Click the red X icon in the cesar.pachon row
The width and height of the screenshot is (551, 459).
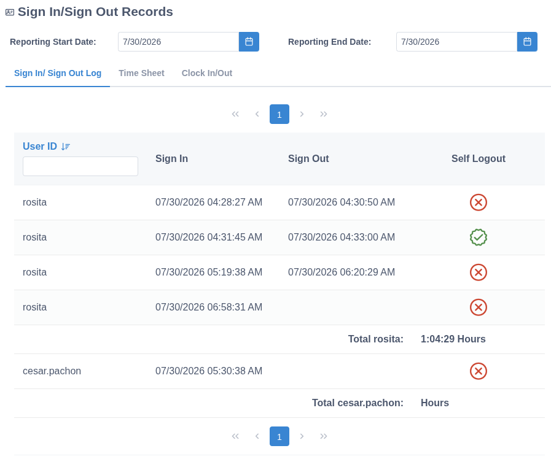pyautogui.click(x=479, y=371)
